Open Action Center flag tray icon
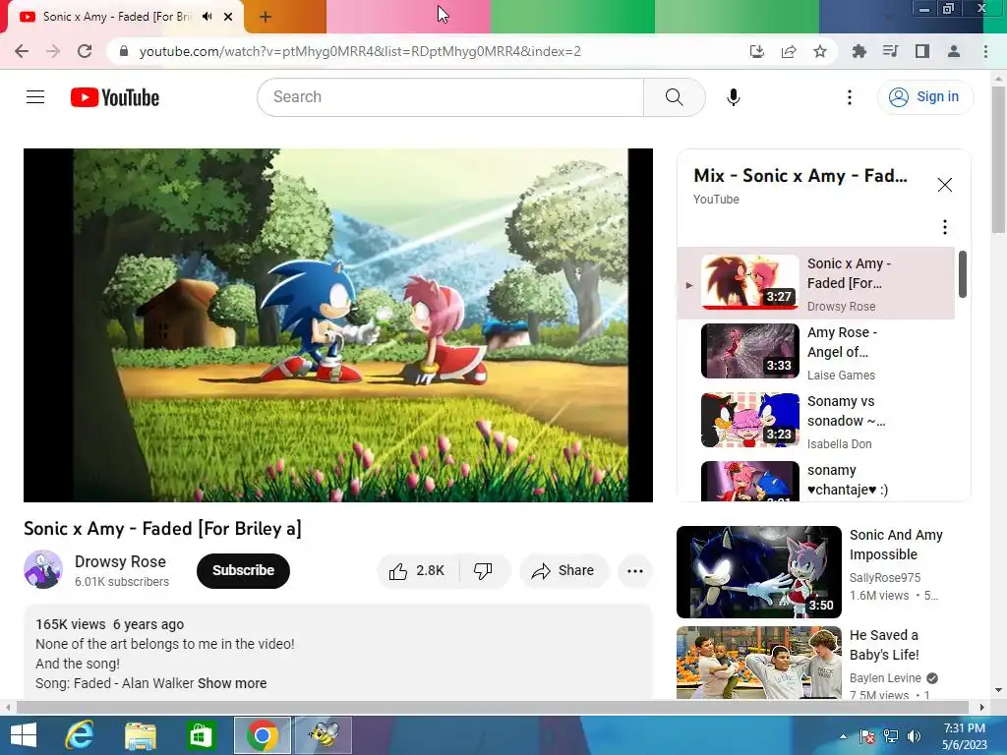 [867, 735]
